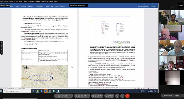Viewport: 184px width, 99px height.
Task: Open the Participantes panel
Action: [x=167, y=96]
